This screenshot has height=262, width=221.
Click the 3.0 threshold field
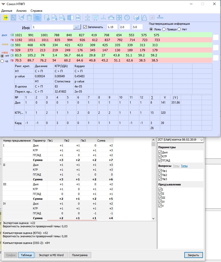click(x=137, y=27)
